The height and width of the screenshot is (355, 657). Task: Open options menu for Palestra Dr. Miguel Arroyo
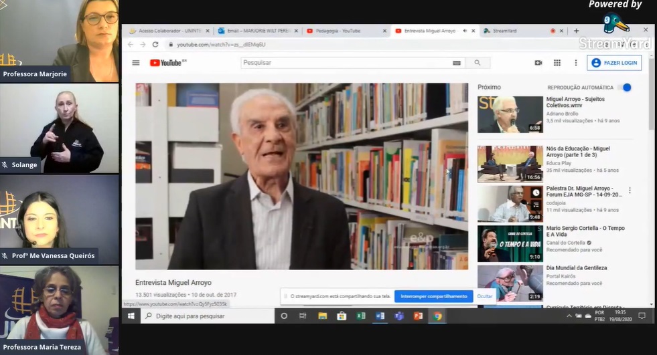click(x=630, y=190)
